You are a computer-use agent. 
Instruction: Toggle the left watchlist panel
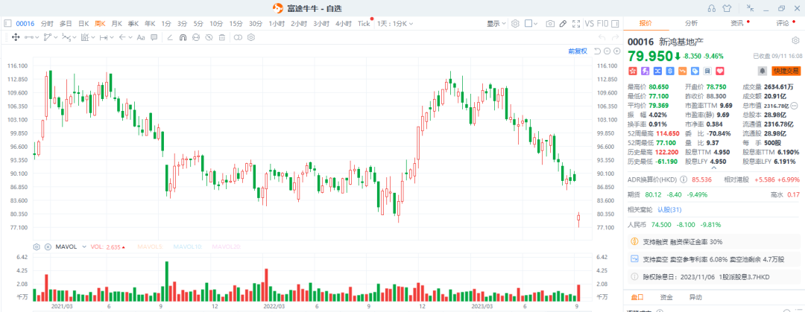pyautogui.click(x=7, y=23)
